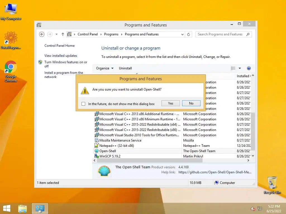
Task: Expand chevron after Programs breadcrumb
Action: coord(122,34)
